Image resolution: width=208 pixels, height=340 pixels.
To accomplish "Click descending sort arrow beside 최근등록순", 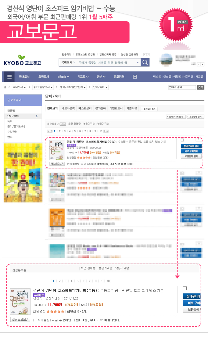I will click(x=61, y=124).
